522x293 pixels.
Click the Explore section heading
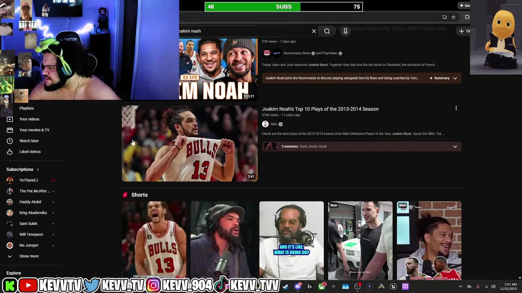13,273
